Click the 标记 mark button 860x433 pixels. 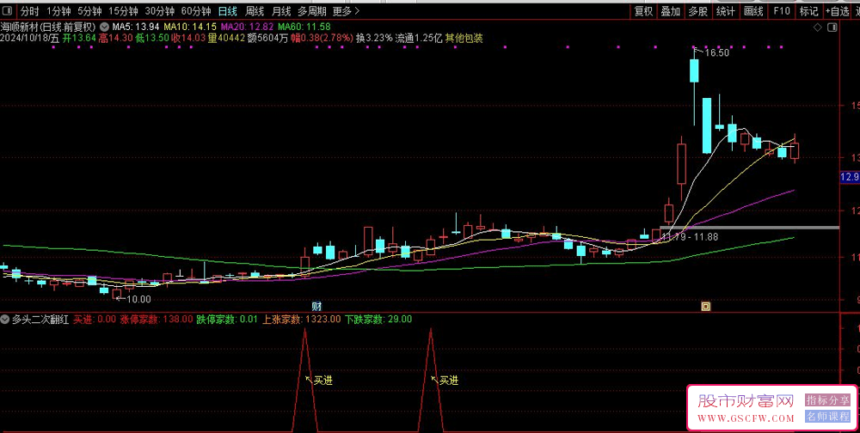coord(809,11)
